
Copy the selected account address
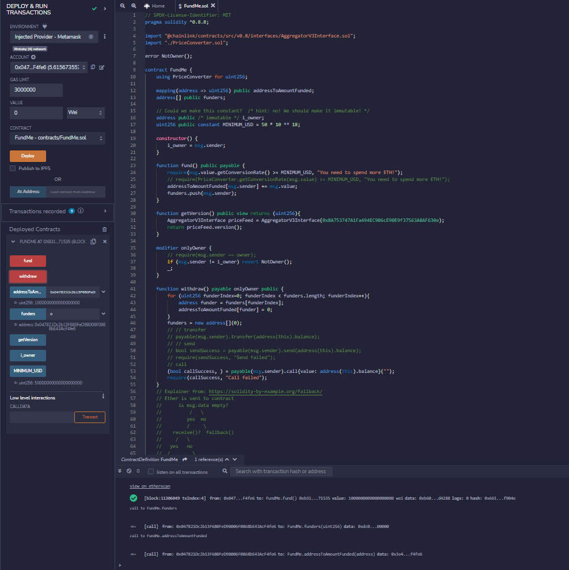pos(93,67)
